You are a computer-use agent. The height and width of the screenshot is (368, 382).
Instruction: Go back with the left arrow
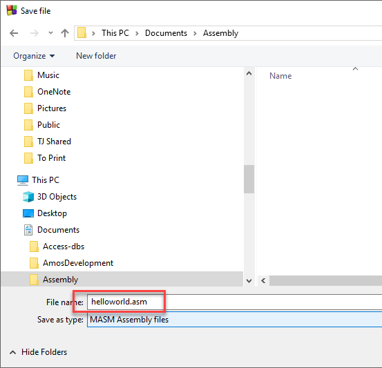[x=14, y=33]
